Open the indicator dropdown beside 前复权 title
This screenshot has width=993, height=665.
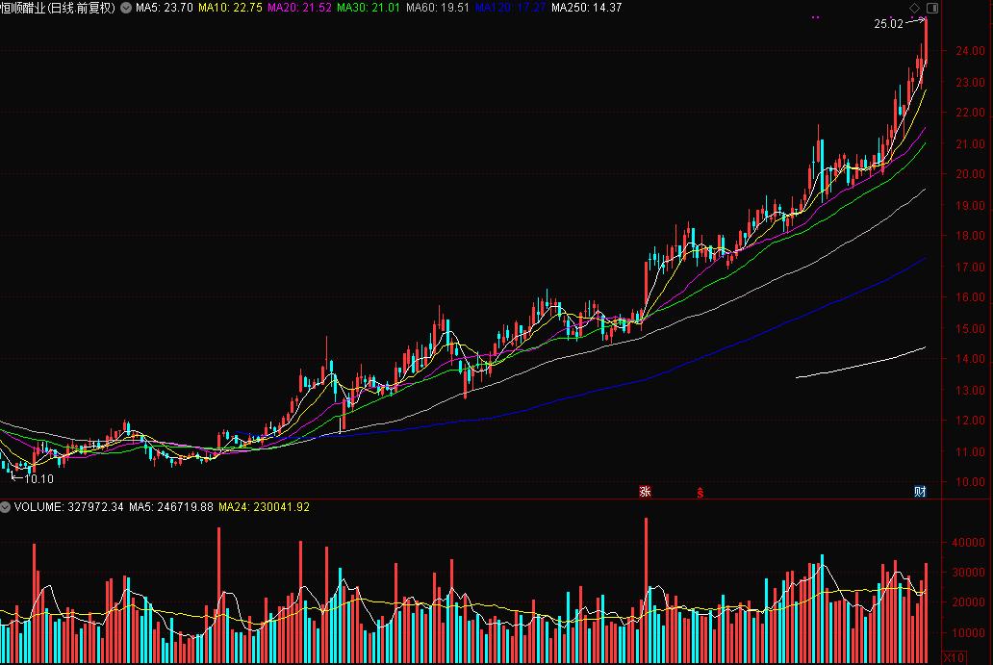coord(126,8)
